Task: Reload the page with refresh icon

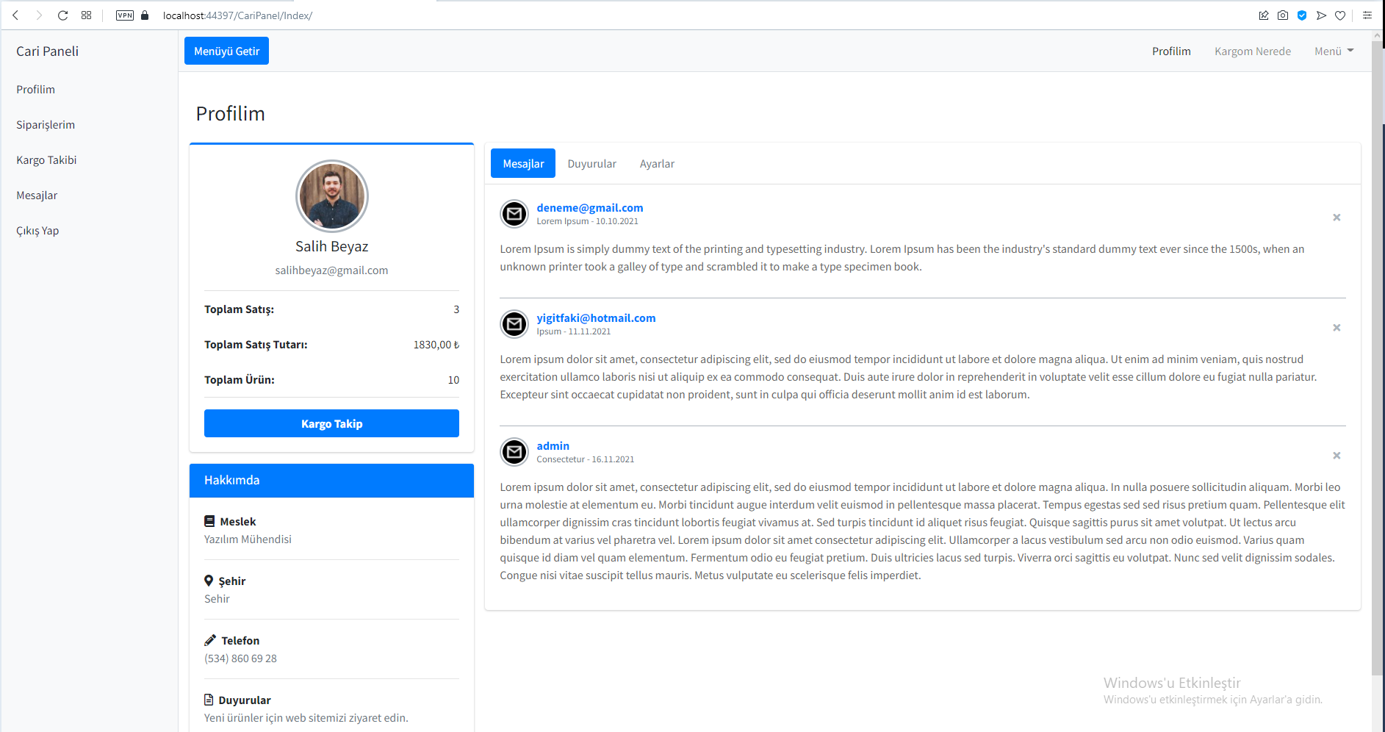Action: pos(62,15)
